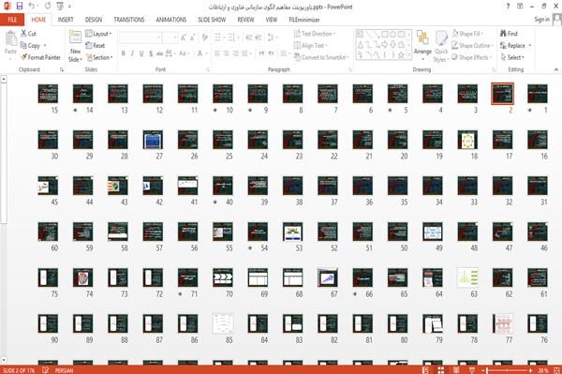This screenshot has height=374, width=562.
Task: Open the Text Direction dropdown
Action: [x=315, y=34]
